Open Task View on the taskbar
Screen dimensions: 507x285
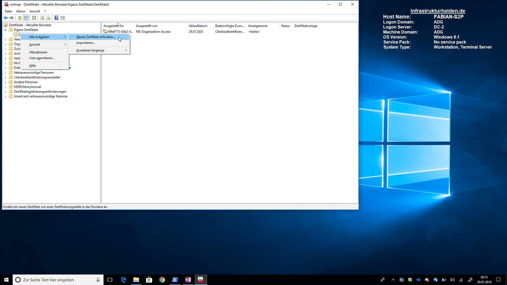click(110, 280)
